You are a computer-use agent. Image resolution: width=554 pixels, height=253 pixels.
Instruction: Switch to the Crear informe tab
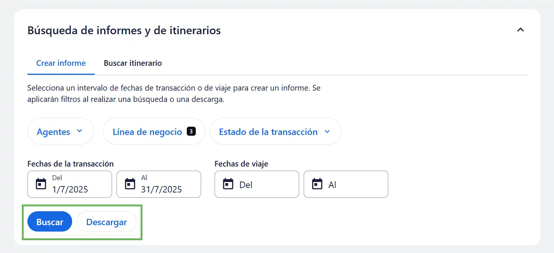pos(61,63)
